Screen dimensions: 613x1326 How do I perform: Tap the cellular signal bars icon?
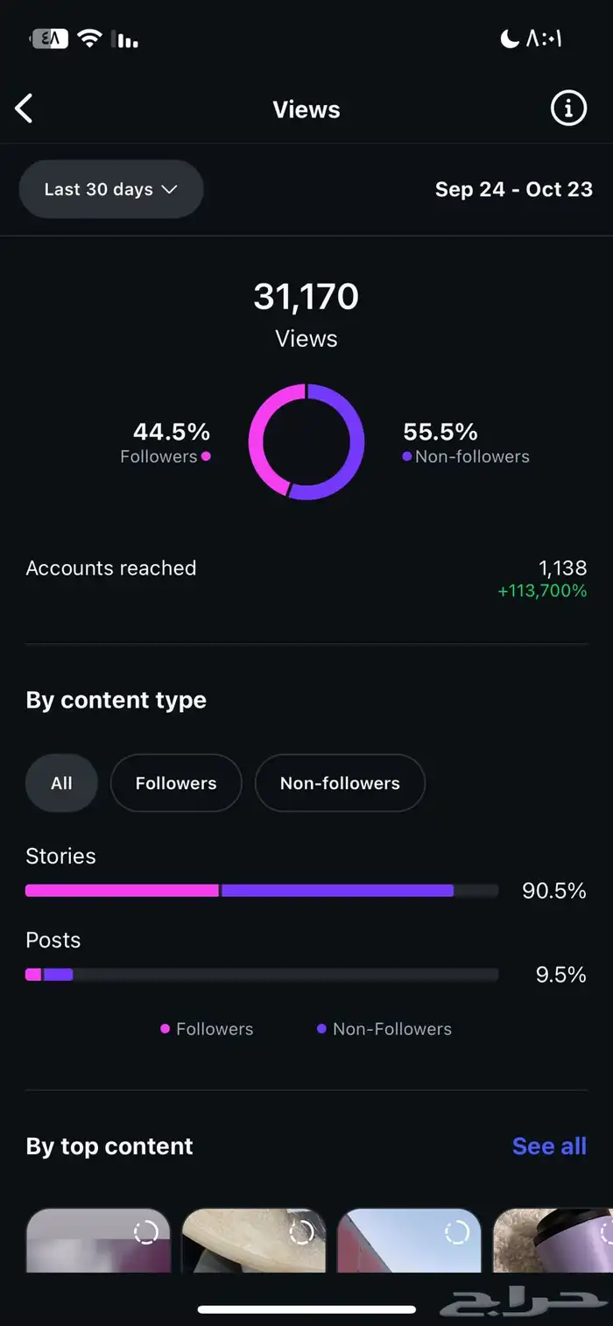(126, 39)
